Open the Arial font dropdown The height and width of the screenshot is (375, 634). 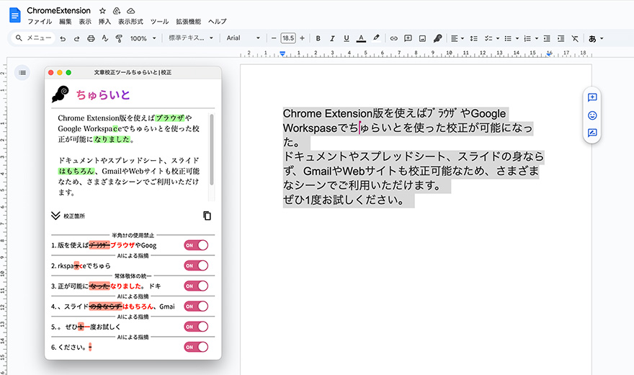pos(243,38)
